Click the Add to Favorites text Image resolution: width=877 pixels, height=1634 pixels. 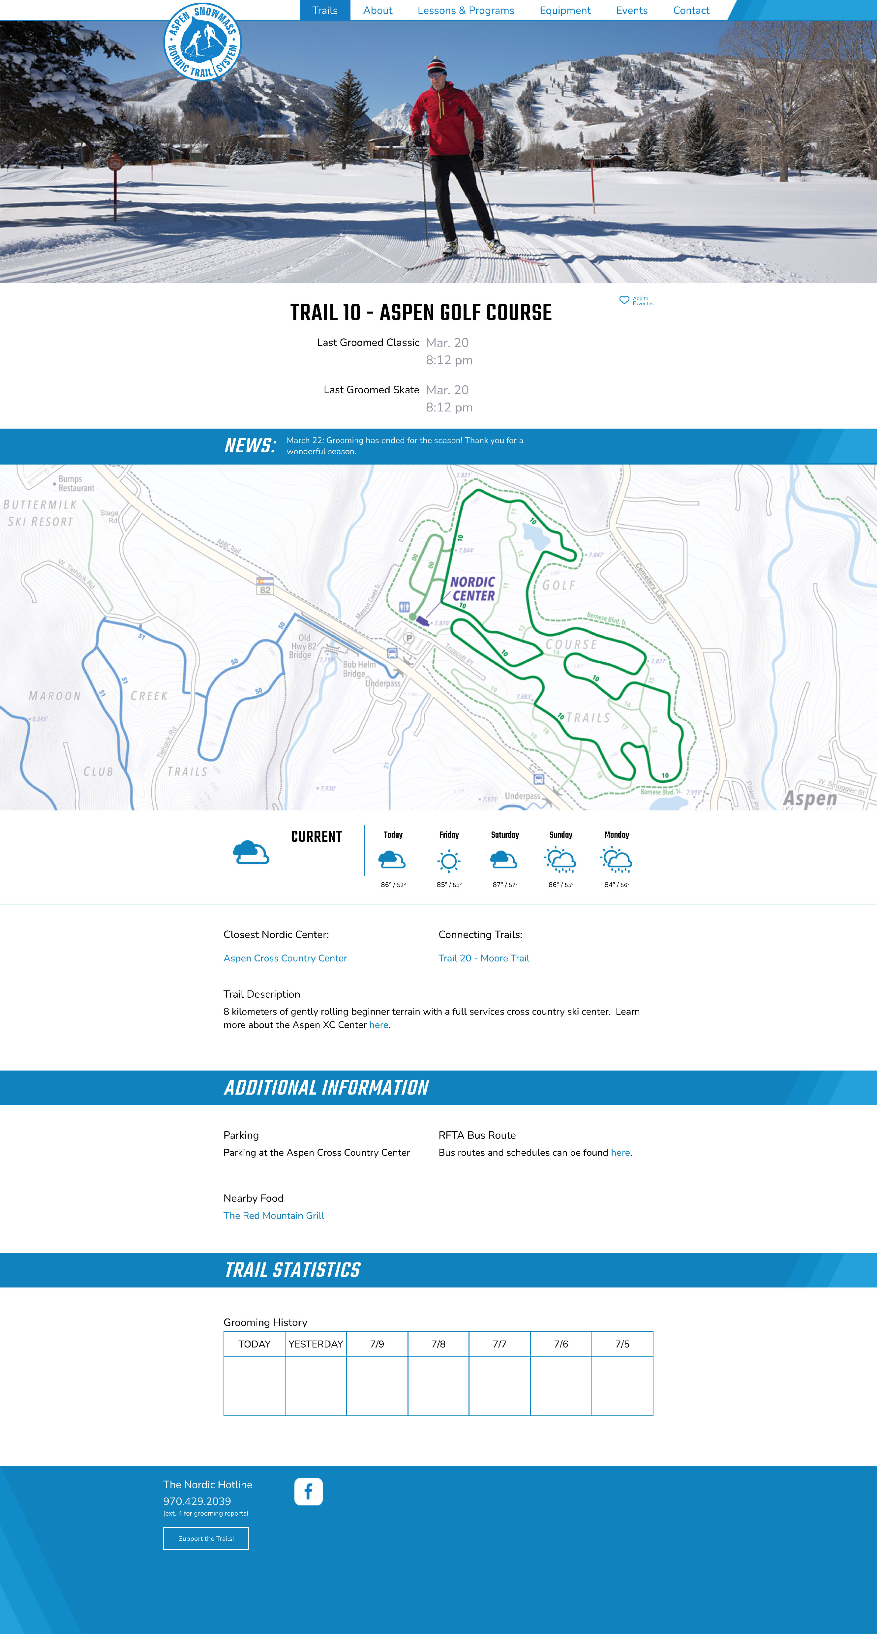(x=643, y=301)
